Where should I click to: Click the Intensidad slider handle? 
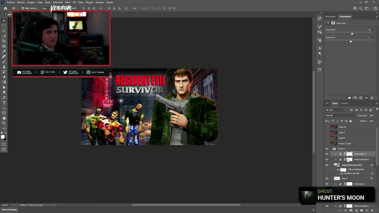352,34
